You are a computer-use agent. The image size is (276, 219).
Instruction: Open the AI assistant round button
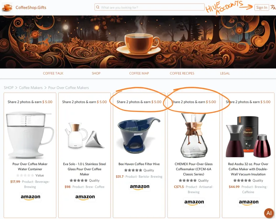point(269,213)
